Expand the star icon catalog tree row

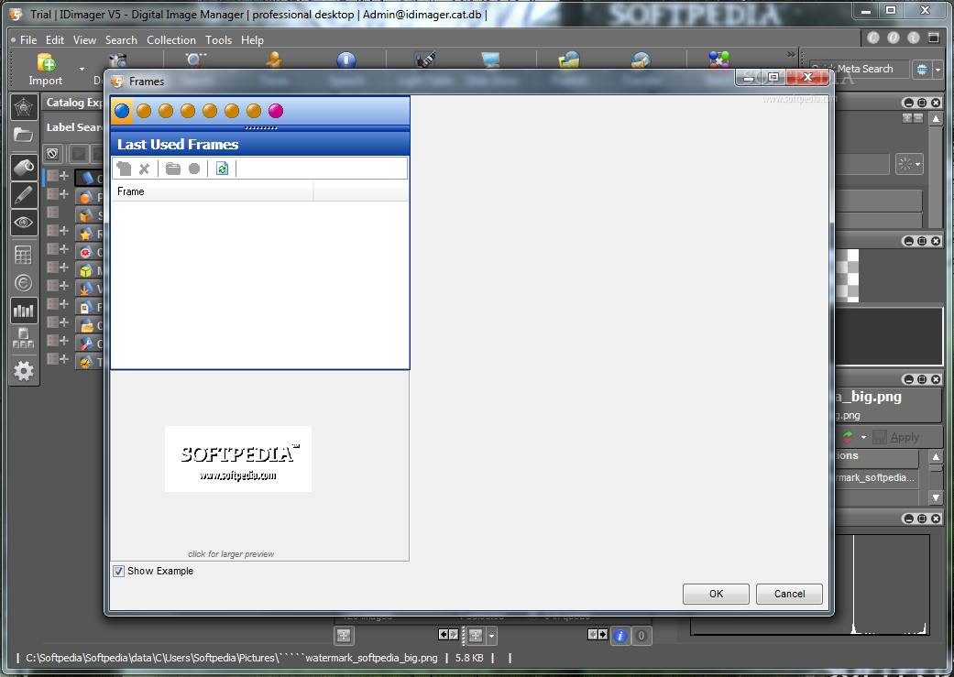coord(64,231)
